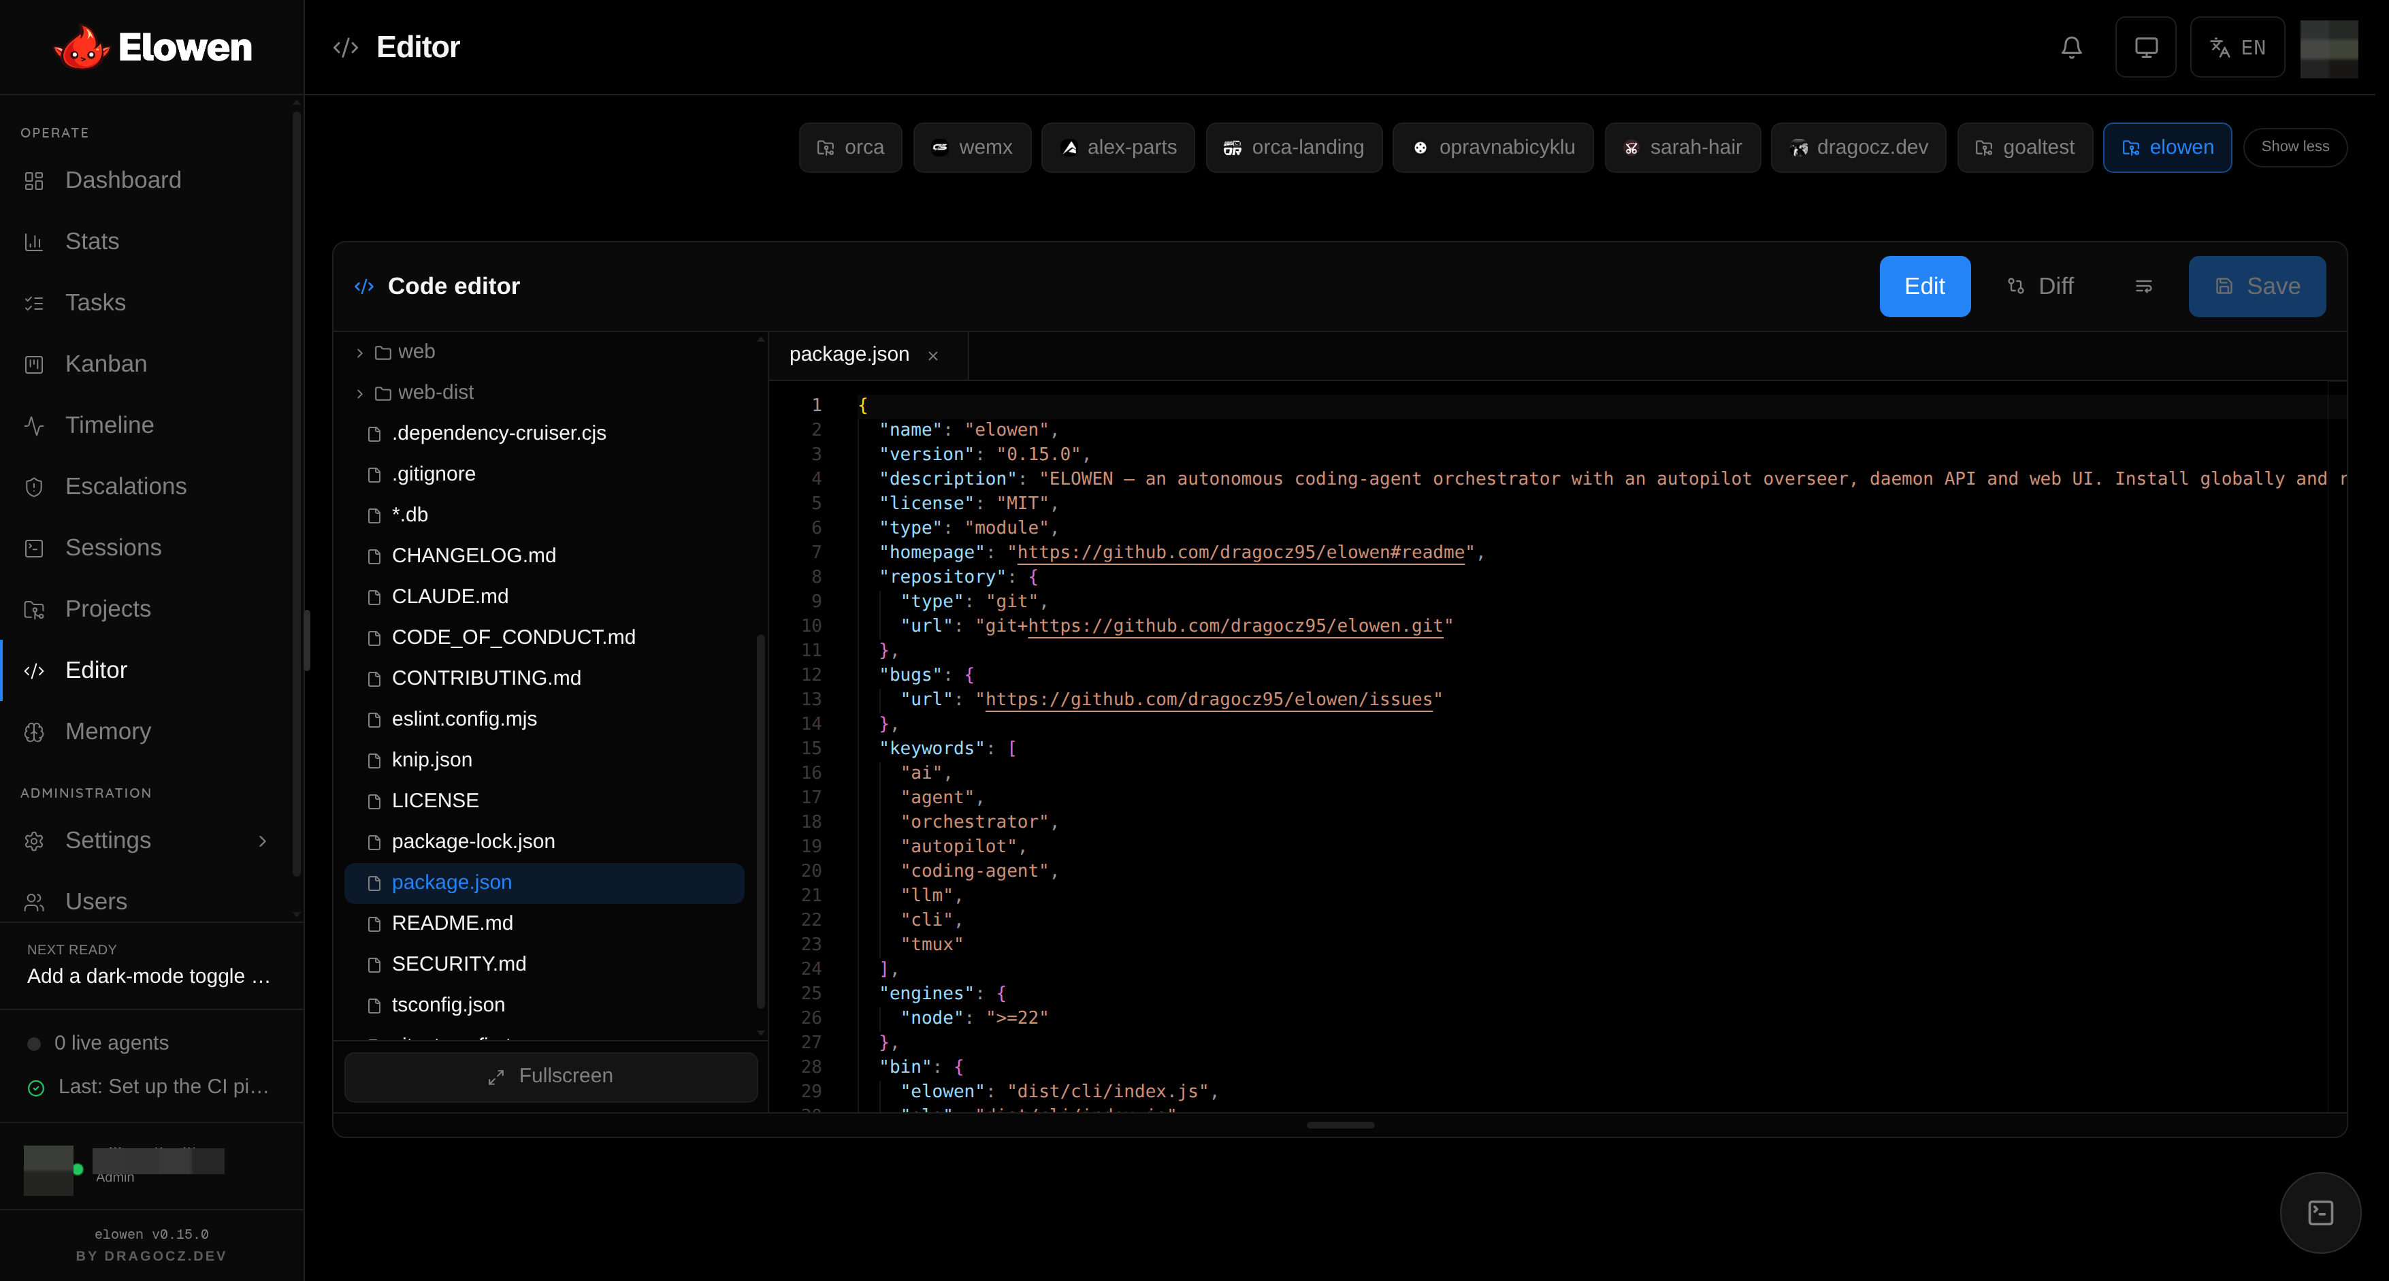2389x1281 pixels.
Task: Click the bugs issues URL link
Action: pyautogui.click(x=1208, y=700)
